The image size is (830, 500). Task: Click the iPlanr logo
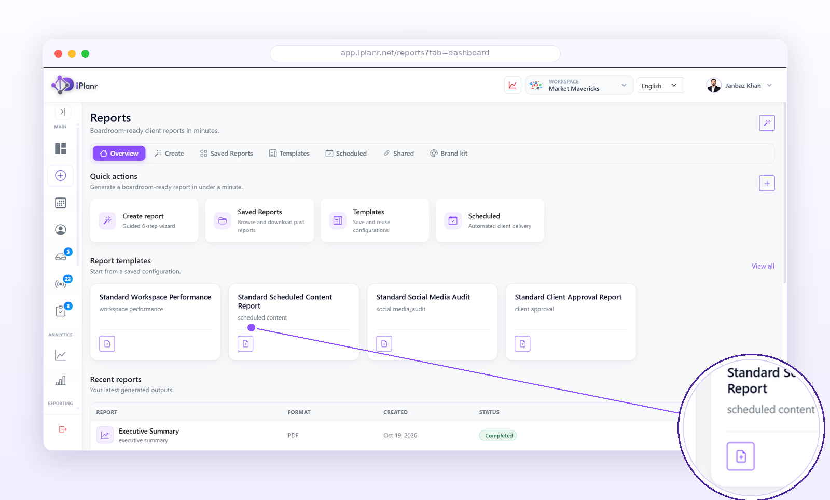(75, 85)
